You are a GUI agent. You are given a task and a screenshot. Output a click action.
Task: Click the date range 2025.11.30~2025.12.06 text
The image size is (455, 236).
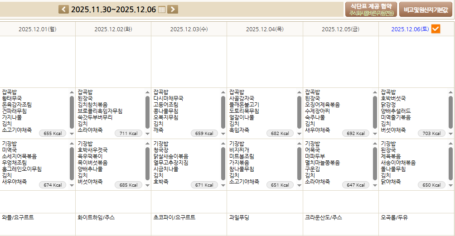[113, 10]
